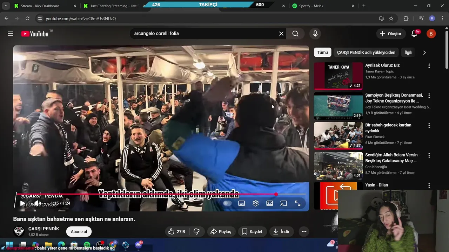Open the ÇARŞI PENDİK channel avatar
This screenshot has height=252, width=449.
pyautogui.click(x=19, y=231)
